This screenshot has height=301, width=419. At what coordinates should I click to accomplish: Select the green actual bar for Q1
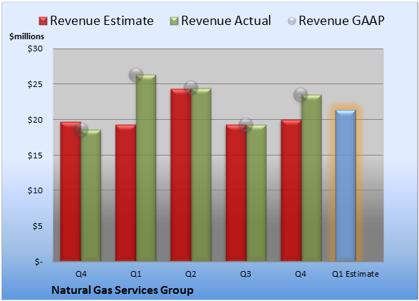point(146,168)
